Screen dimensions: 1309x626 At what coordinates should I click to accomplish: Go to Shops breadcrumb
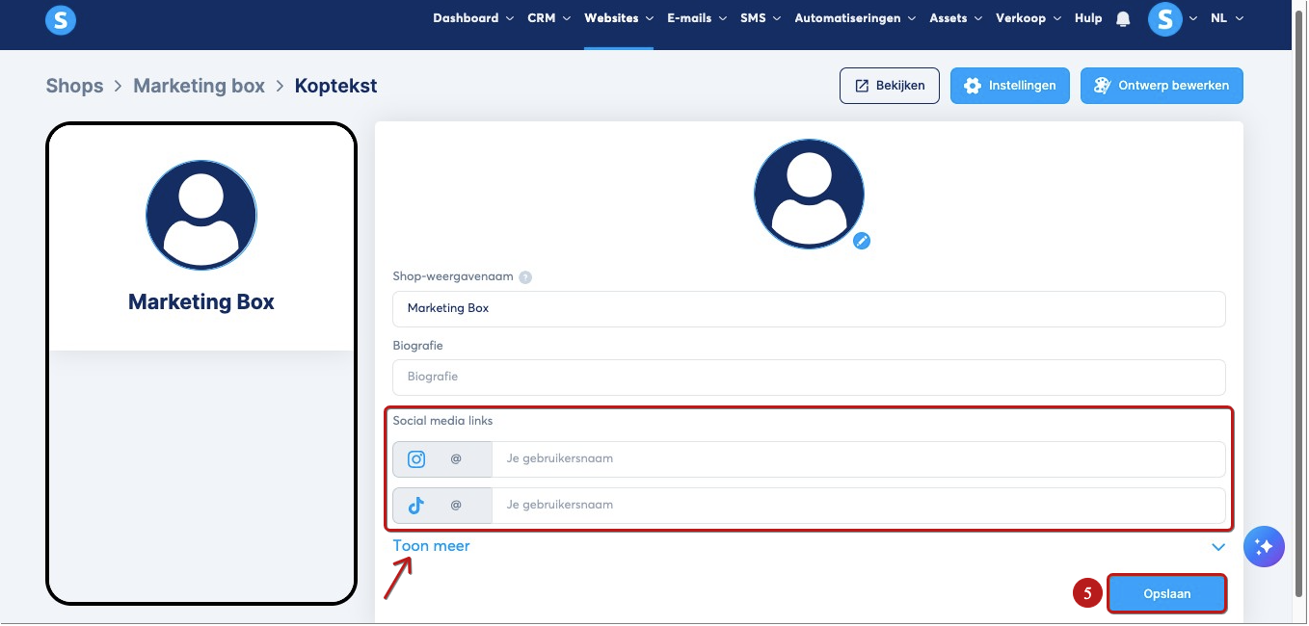[74, 86]
